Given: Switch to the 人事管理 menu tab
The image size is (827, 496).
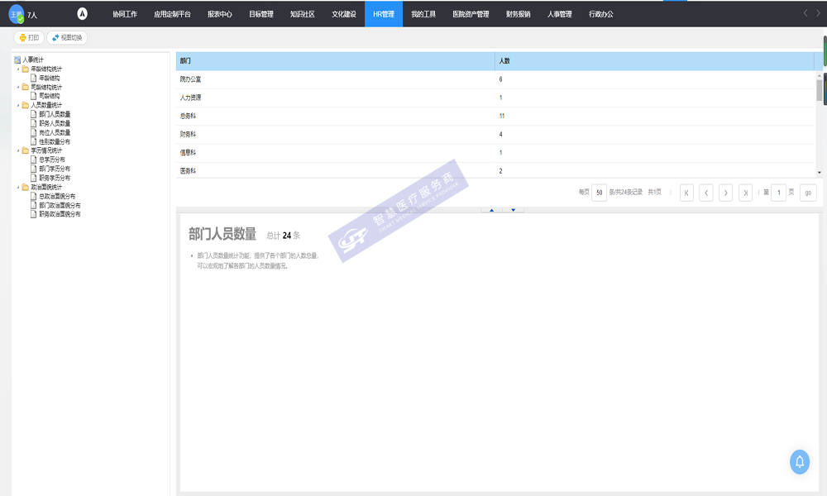Looking at the screenshot, I should 560,14.
